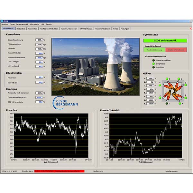This screenshot has height=193, width=193.
Task: Click the Feuerraum effectiveness value field
Action: 39,77
